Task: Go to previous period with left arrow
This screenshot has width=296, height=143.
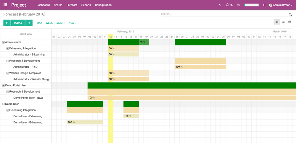Action: pyautogui.click(x=7, y=23)
